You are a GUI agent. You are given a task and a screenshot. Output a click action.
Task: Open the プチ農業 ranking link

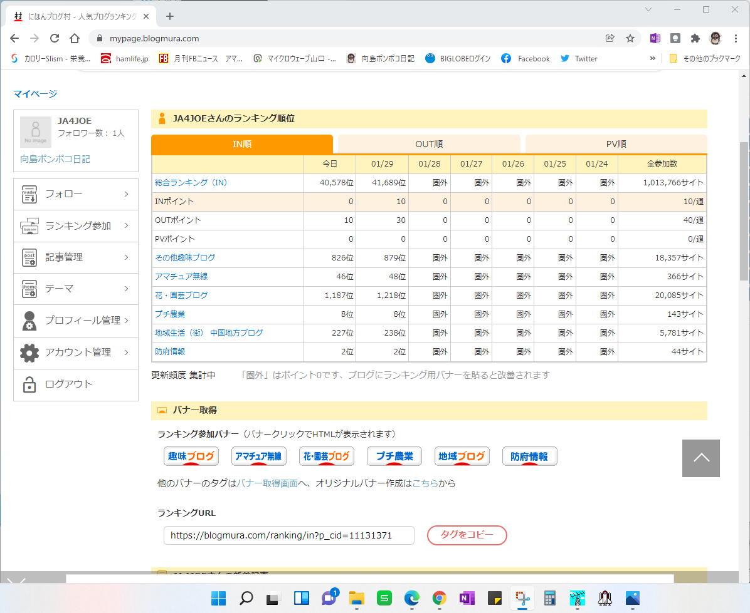click(170, 314)
